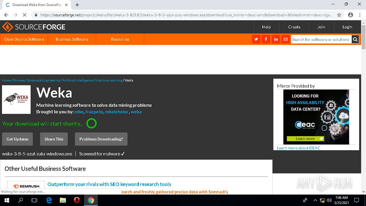The height and width of the screenshot is (206, 366).
Task: Click the download progress spinner circle
Action: (91, 124)
